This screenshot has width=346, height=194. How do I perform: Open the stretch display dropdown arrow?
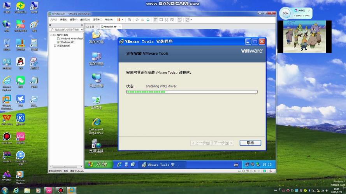click(191, 20)
